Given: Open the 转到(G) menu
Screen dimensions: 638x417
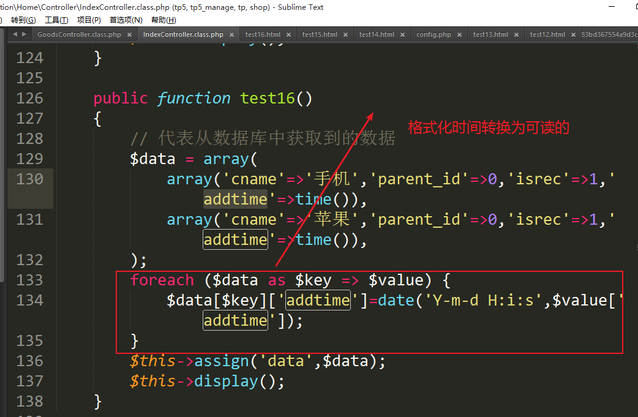Looking at the screenshot, I should tap(23, 20).
